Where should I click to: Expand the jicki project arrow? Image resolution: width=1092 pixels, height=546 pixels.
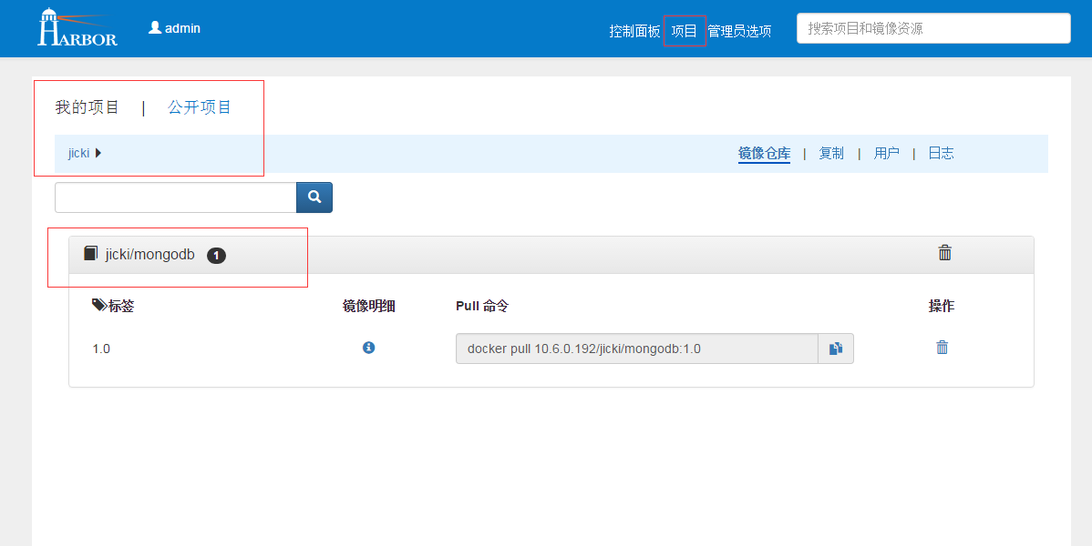pos(98,153)
